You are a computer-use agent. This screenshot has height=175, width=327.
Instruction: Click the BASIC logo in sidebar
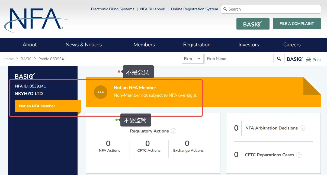pos(25,76)
